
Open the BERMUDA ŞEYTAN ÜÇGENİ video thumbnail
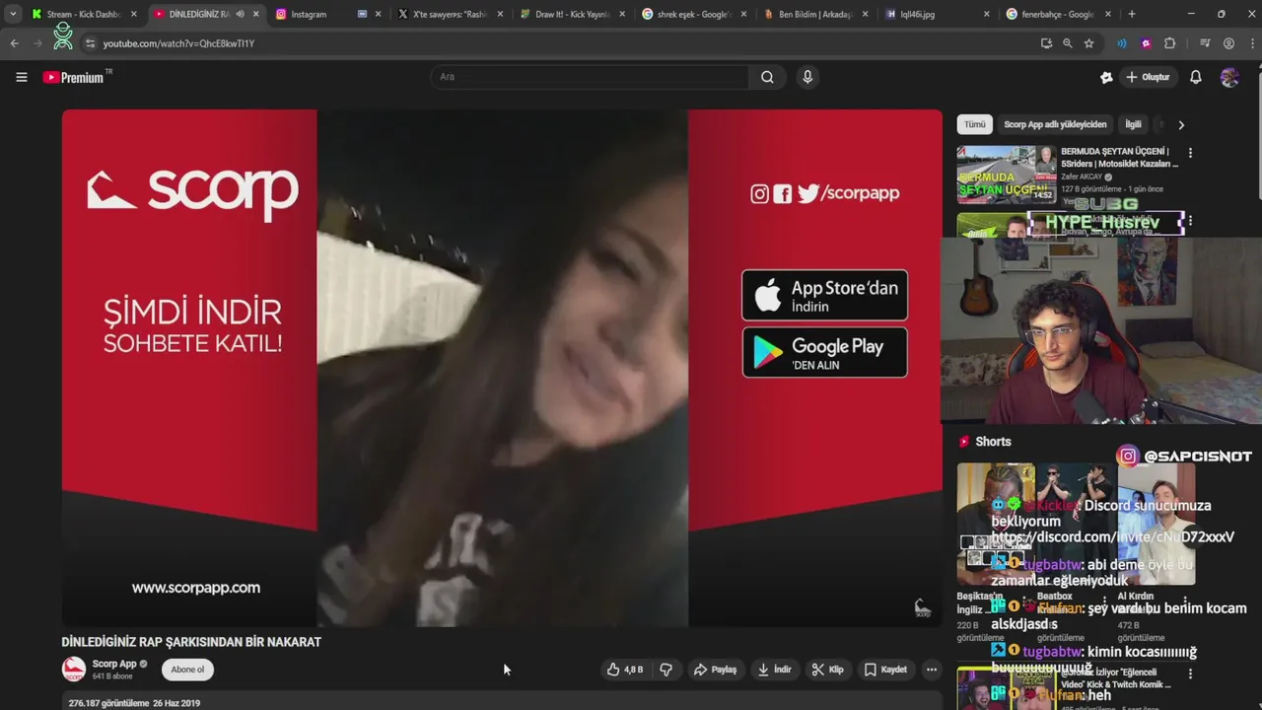point(1006,175)
